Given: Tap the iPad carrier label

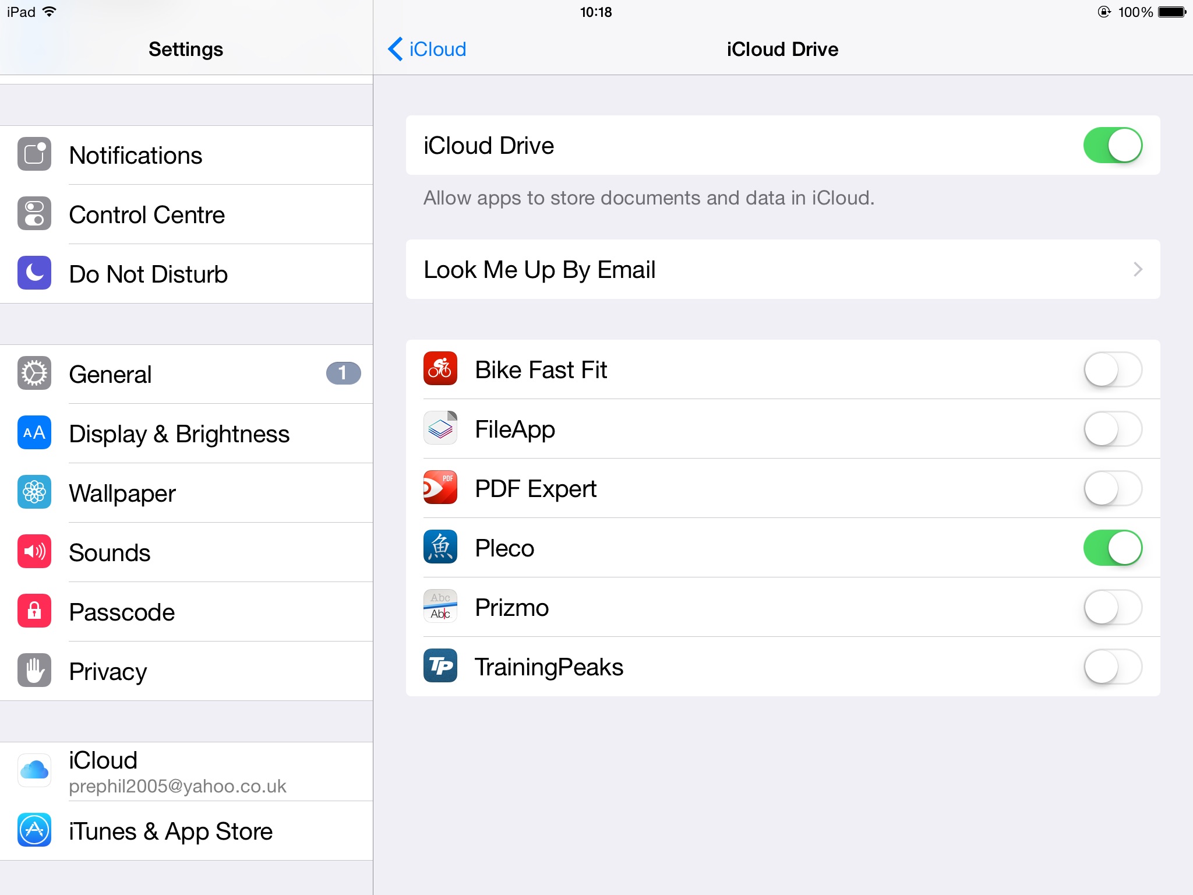Looking at the screenshot, I should [22, 12].
